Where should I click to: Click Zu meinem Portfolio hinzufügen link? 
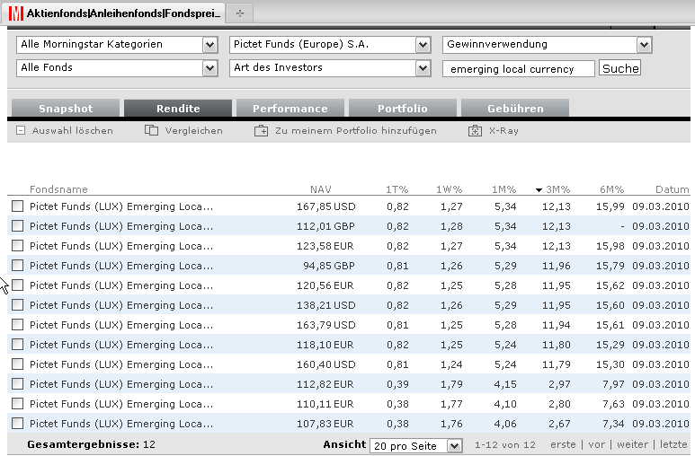pyautogui.click(x=356, y=130)
